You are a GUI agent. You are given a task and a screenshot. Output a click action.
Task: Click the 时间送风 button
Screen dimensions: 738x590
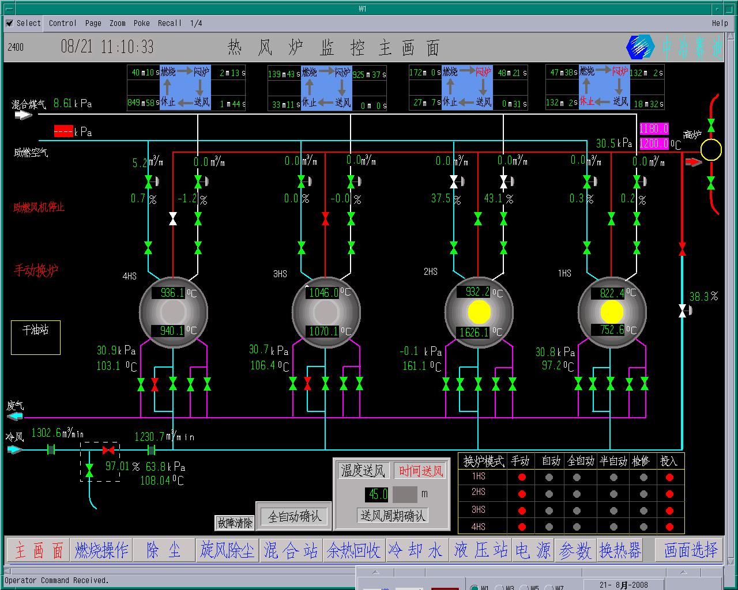(421, 471)
